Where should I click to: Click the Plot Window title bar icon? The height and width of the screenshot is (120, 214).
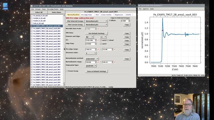[139, 6]
